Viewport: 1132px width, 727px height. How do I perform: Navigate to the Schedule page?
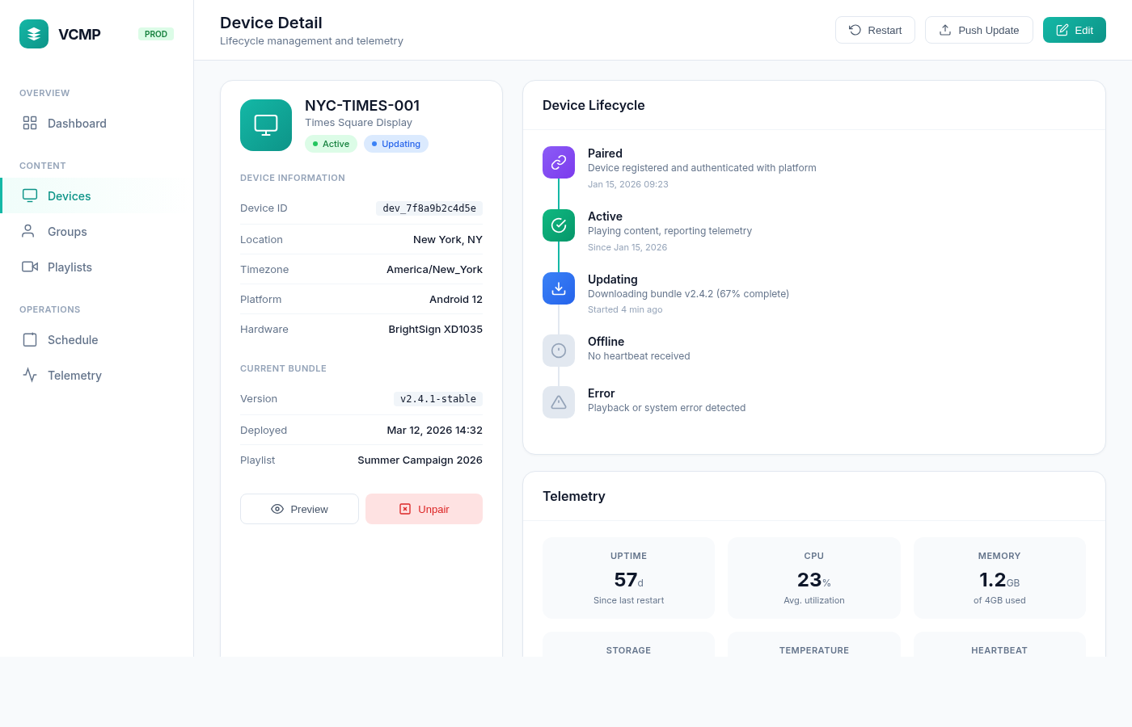pos(73,340)
